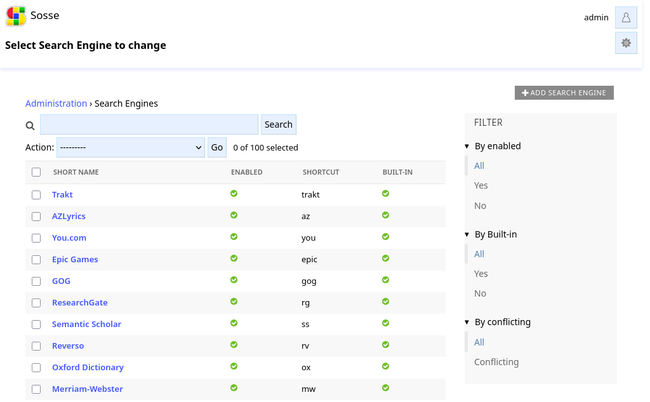The width and height of the screenshot is (650, 402).
Task: Select All under By Built-in filter
Action: [479, 254]
